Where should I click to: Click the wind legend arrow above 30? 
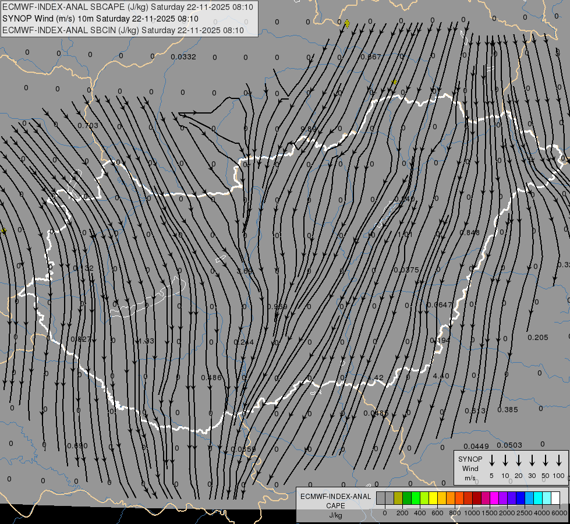[532, 461]
